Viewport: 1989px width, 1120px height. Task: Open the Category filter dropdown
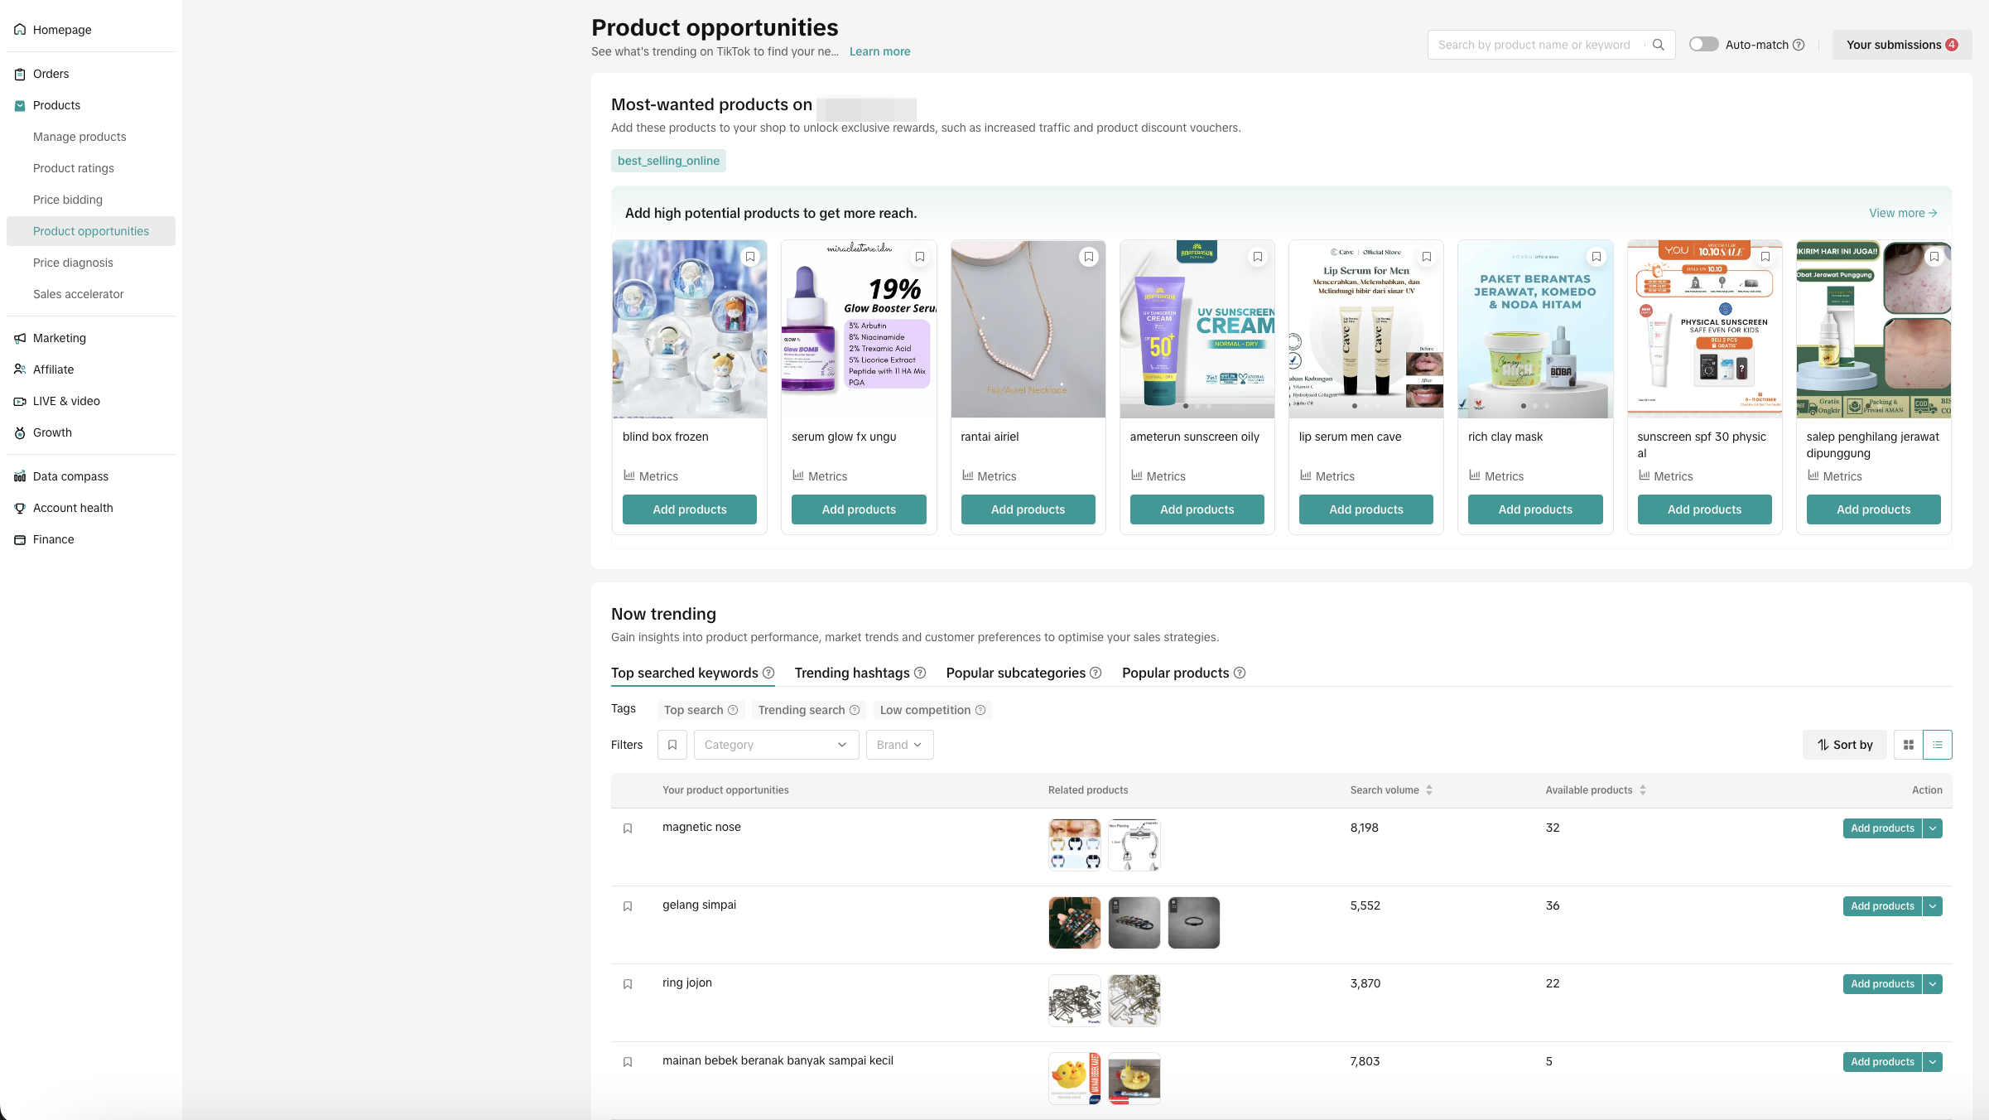[x=775, y=745]
